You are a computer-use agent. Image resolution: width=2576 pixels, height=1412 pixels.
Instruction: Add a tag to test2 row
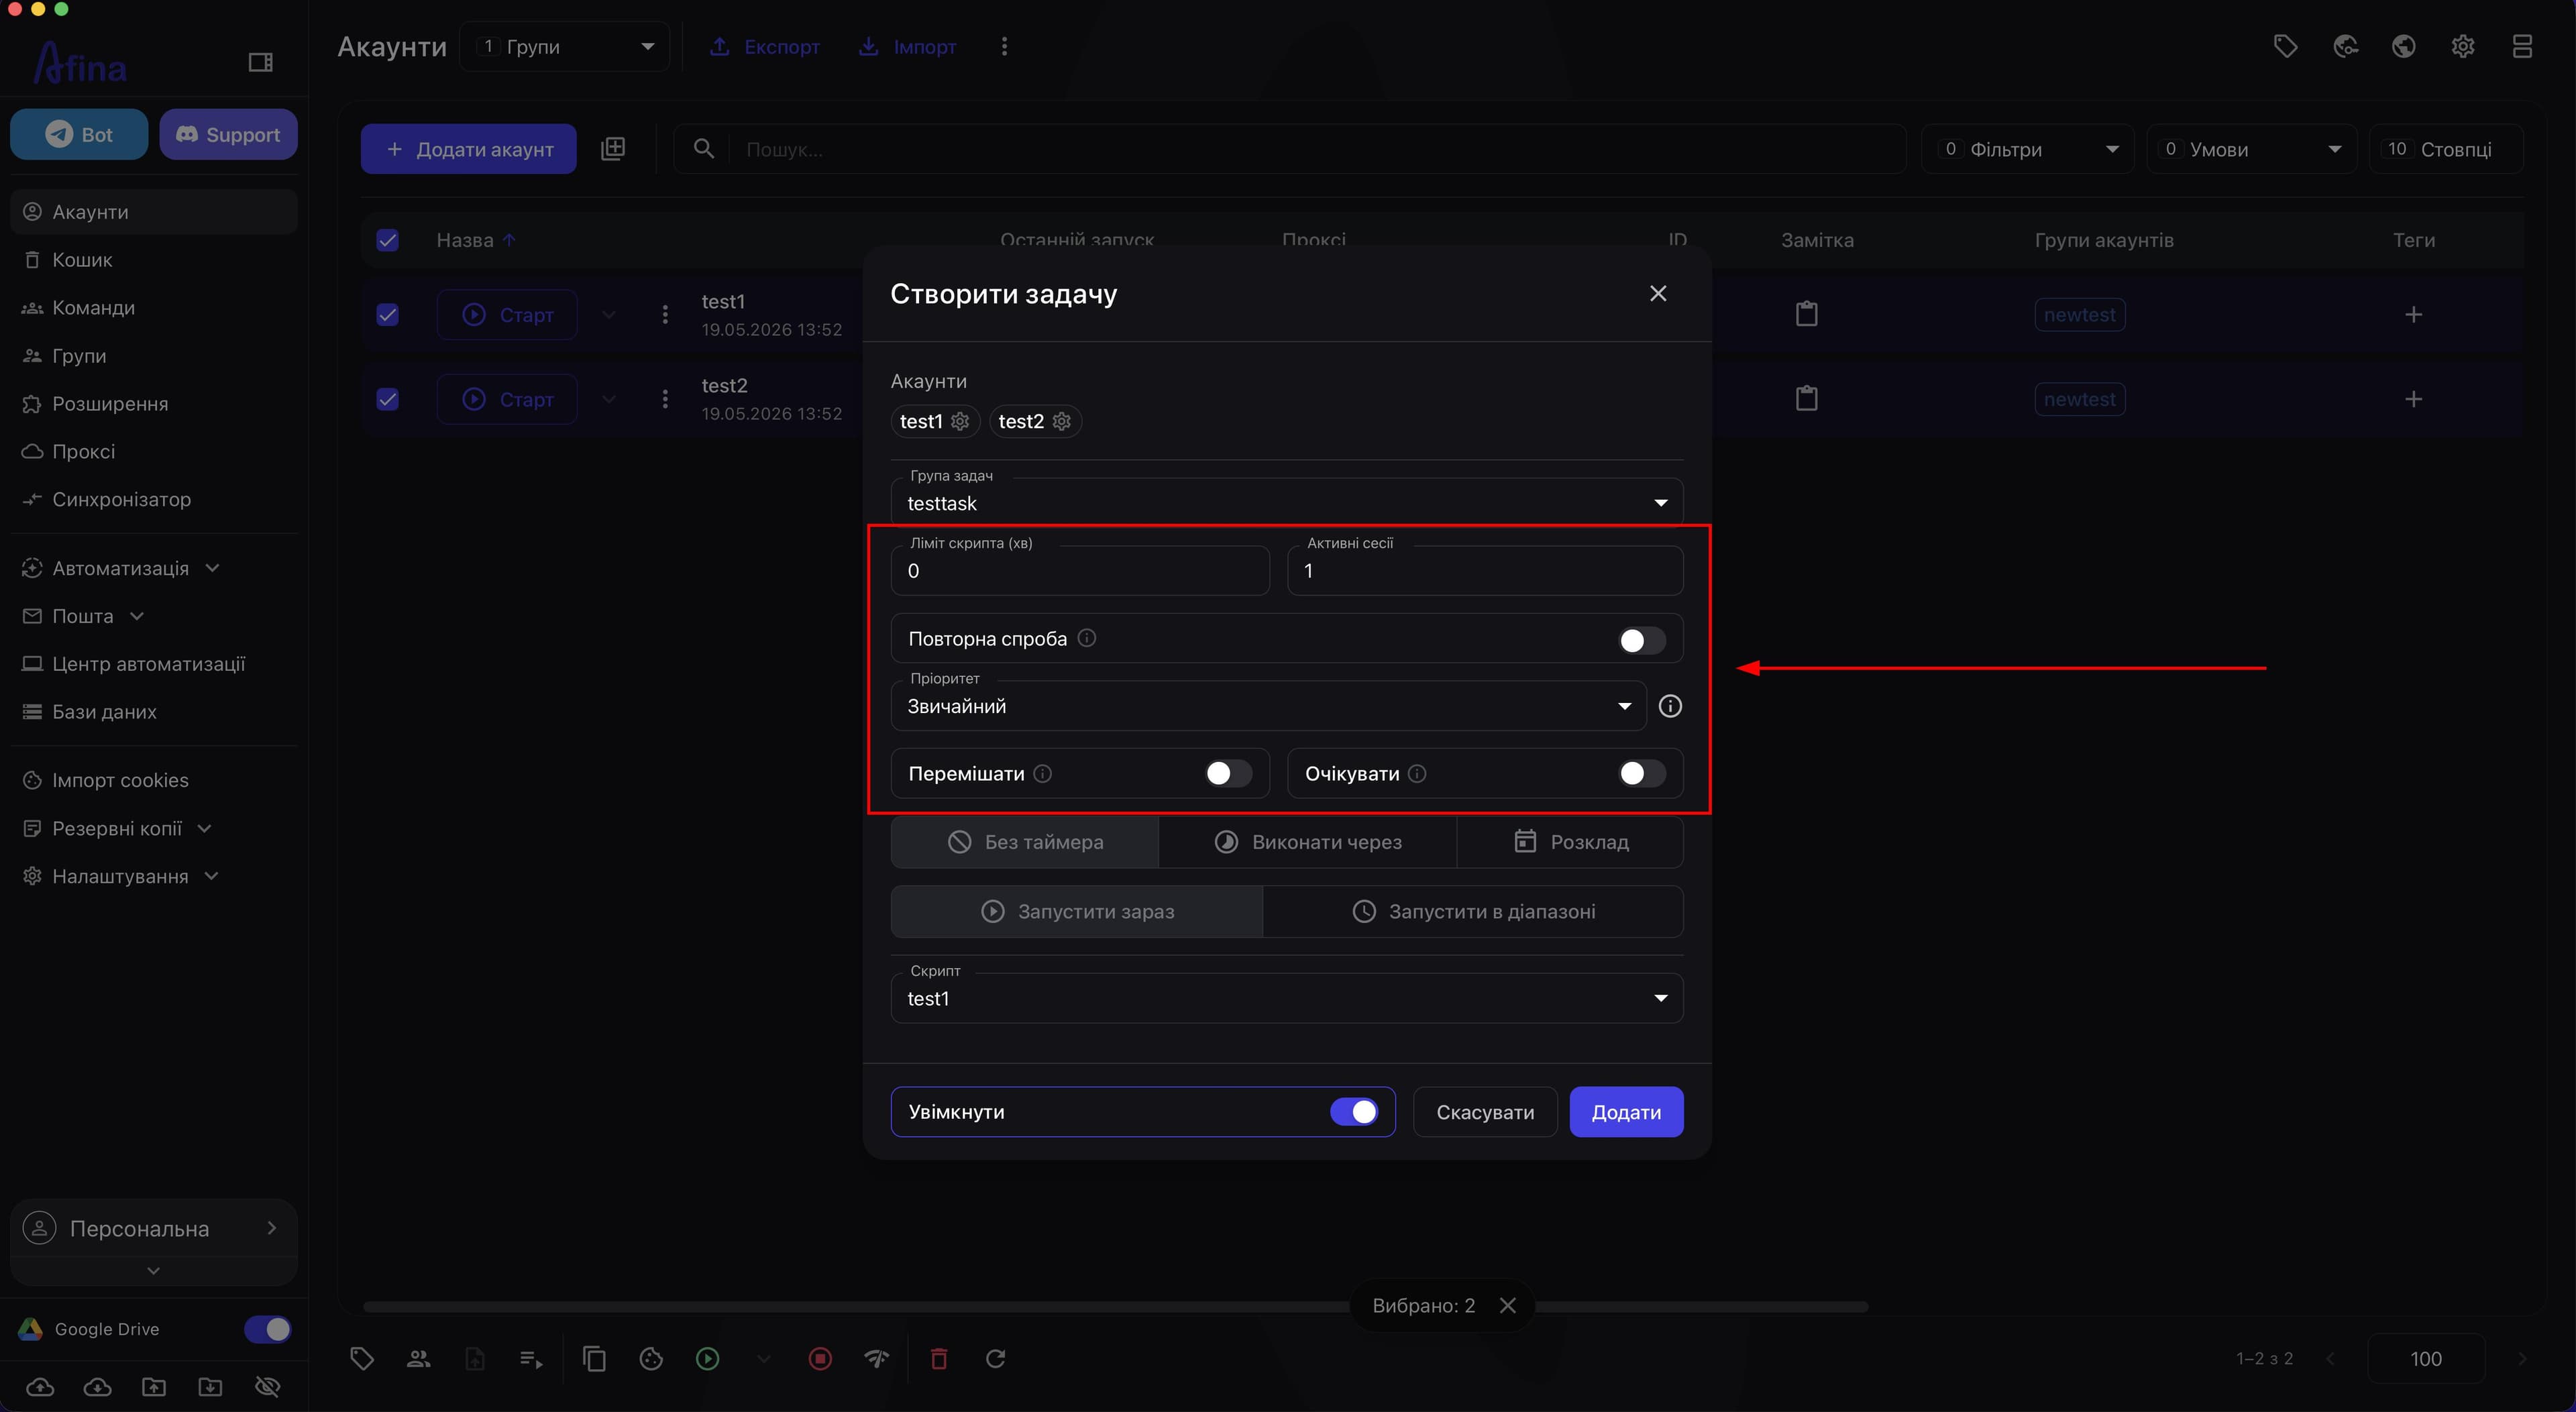tap(2413, 399)
